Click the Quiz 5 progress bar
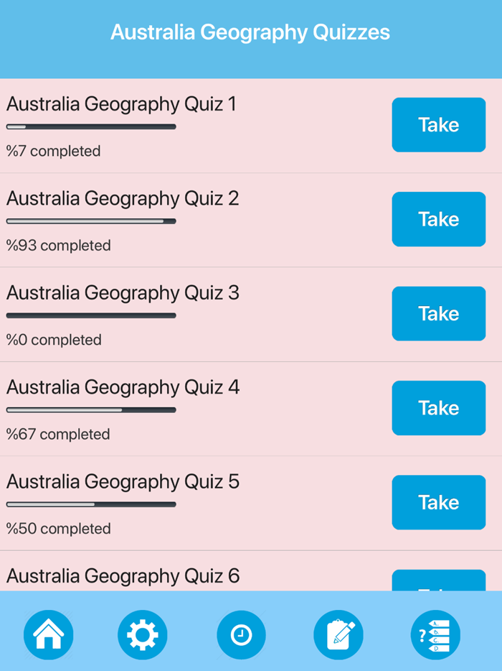The image size is (502, 671). click(x=90, y=504)
